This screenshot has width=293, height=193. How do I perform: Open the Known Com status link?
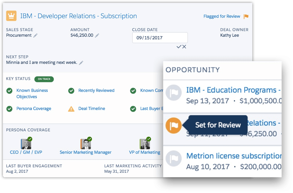pyautogui.click(x=151, y=90)
